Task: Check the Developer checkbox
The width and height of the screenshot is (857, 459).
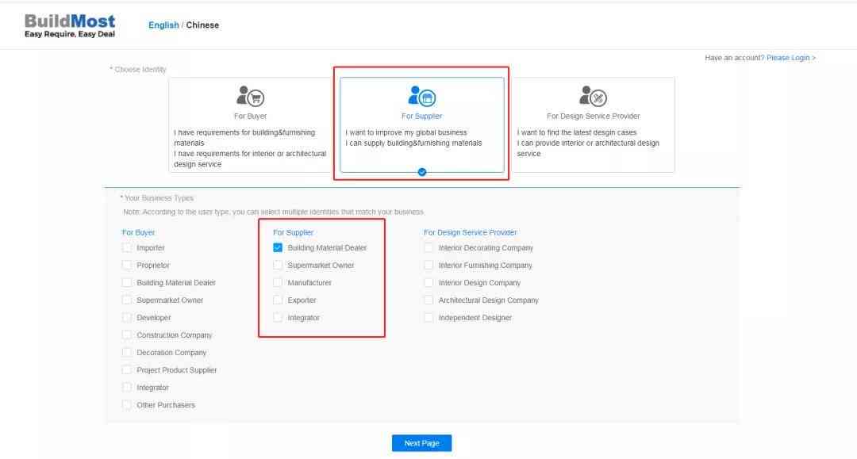Action: 127,318
